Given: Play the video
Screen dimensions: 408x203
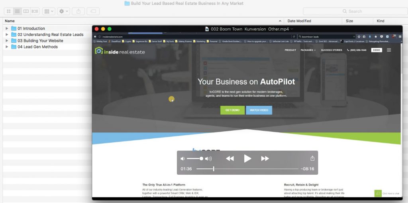Looking at the screenshot, I should (x=247, y=158).
